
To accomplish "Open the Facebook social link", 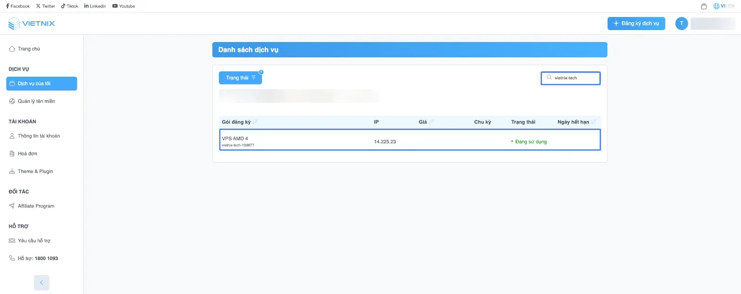I will [18, 6].
